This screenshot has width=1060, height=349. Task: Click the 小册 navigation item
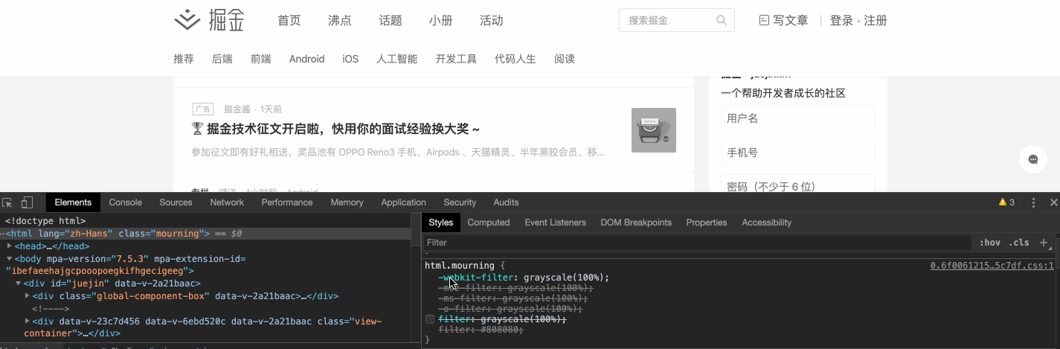[441, 21]
